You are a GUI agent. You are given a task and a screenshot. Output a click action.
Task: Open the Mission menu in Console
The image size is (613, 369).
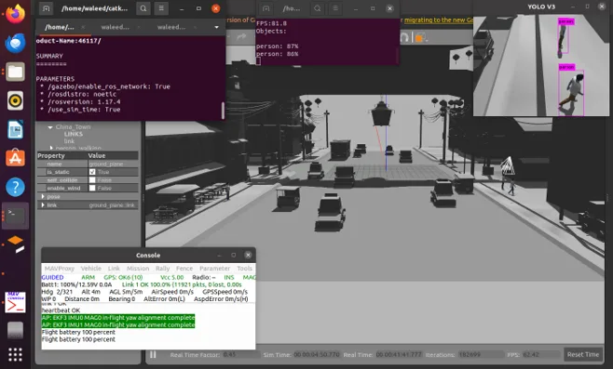pyautogui.click(x=138, y=269)
